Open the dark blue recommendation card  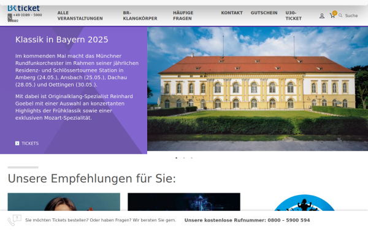(x=184, y=202)
